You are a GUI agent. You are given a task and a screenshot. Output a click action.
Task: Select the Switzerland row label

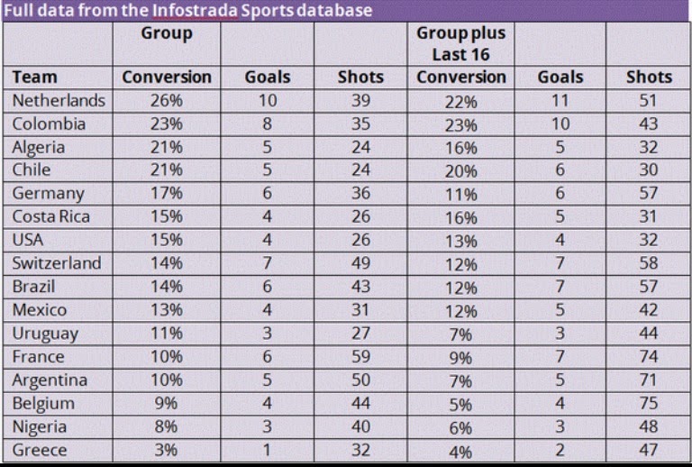tap(57, 263)
